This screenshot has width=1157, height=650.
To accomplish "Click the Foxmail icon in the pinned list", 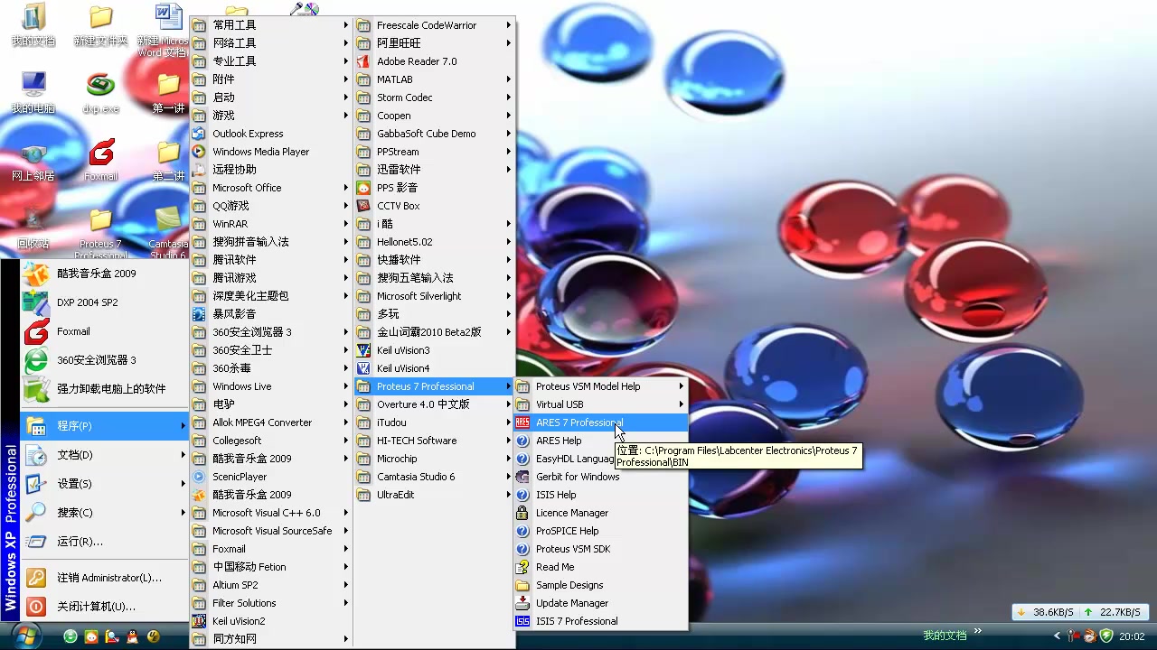I will (36, 331).
